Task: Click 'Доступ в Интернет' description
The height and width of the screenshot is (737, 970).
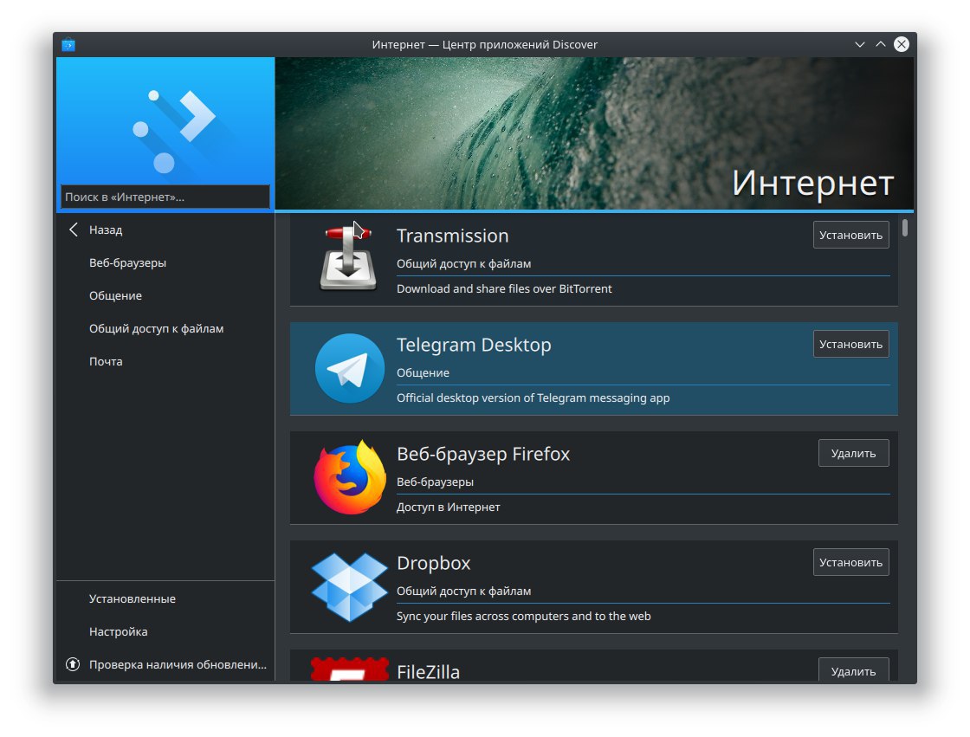Action: 449,507
